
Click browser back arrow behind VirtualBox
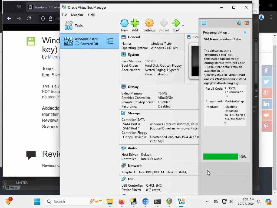(x=9, y=18)
